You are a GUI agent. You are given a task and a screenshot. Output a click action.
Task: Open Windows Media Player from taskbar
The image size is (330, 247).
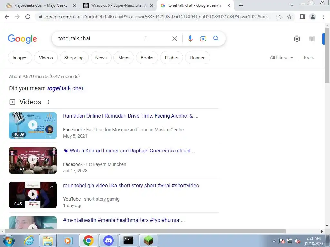click(68, 241)
